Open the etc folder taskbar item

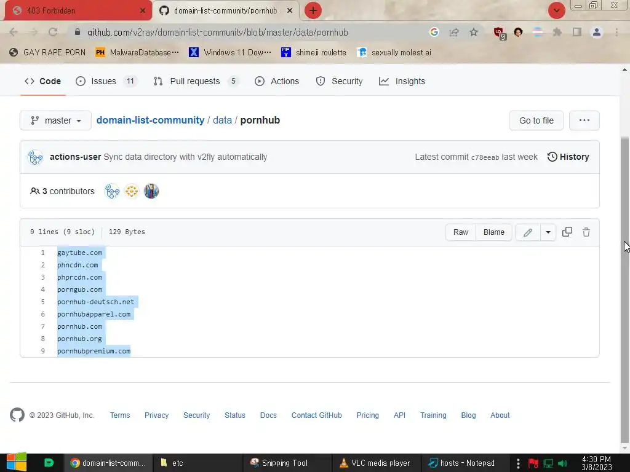point(197,463)
